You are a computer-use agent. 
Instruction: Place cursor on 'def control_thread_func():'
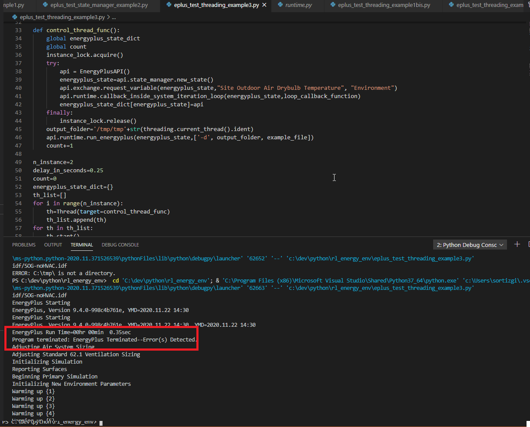pos(76,30)
